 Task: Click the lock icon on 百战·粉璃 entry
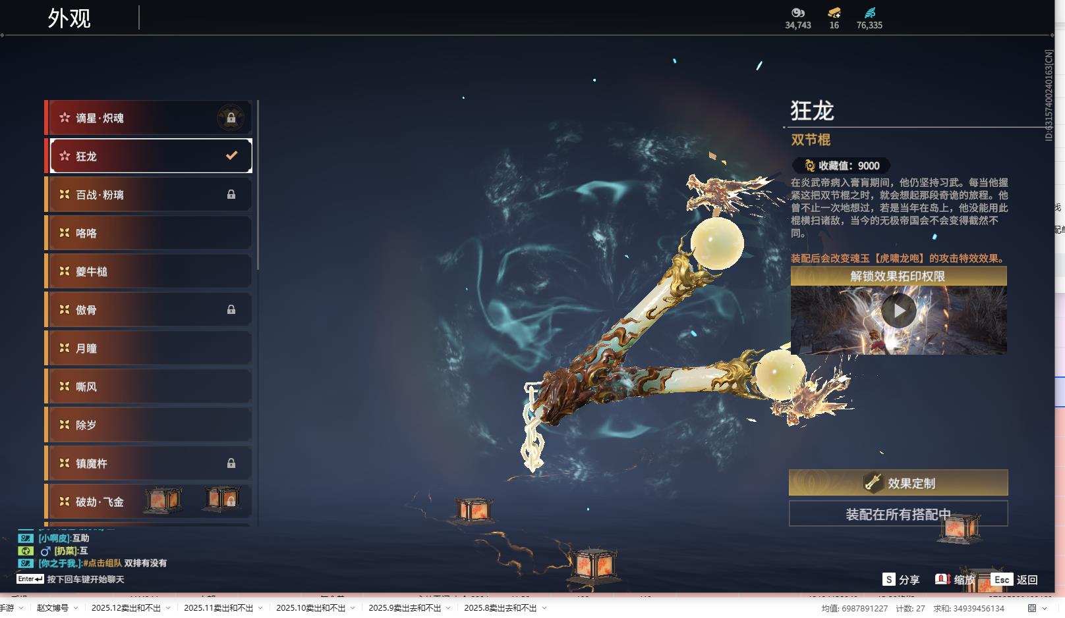(x=231, y=194)
